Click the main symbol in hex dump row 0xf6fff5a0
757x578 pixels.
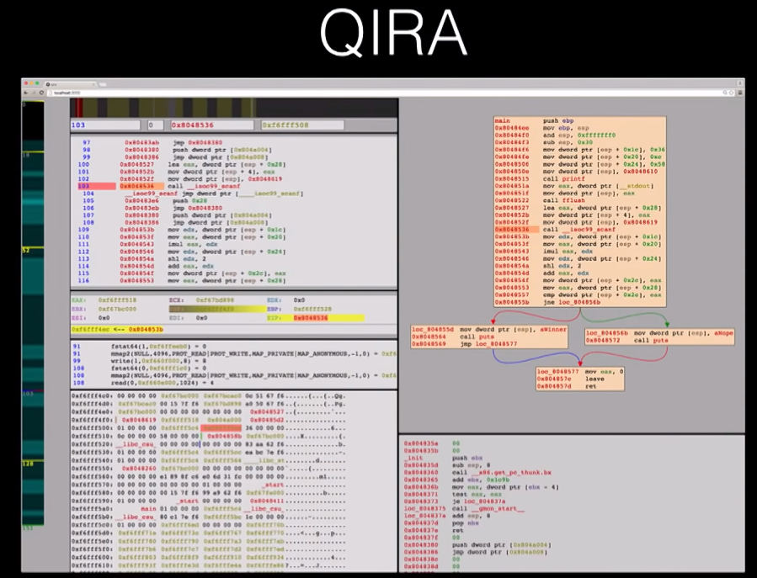(149, 509)
